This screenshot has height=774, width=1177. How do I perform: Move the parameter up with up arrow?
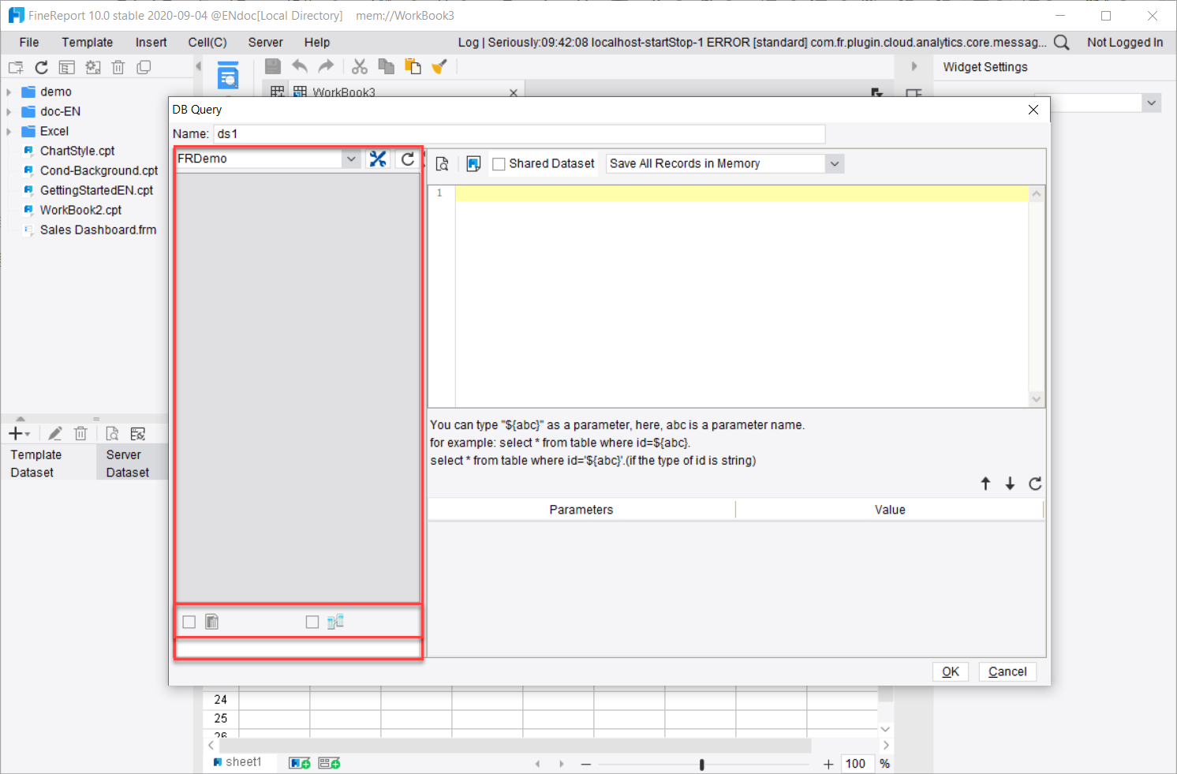(x=985, y=484)
